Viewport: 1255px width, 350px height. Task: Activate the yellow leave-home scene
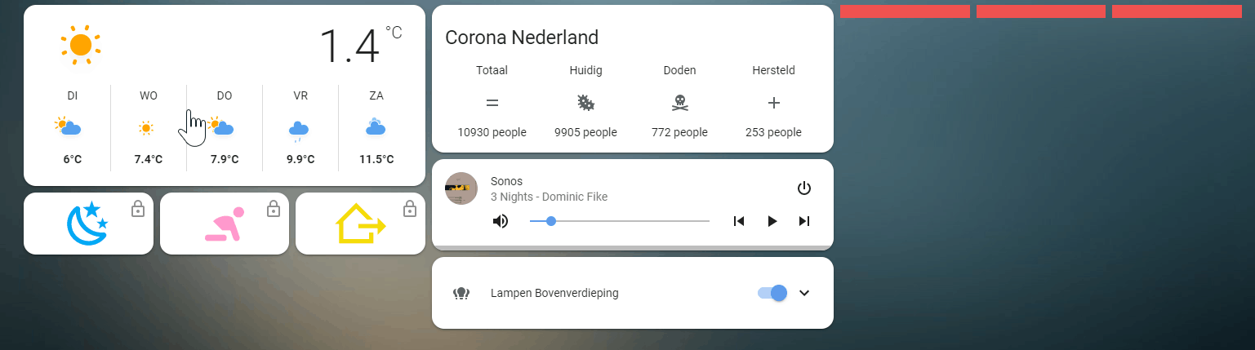pyautogui.click(x=360, y=224)
